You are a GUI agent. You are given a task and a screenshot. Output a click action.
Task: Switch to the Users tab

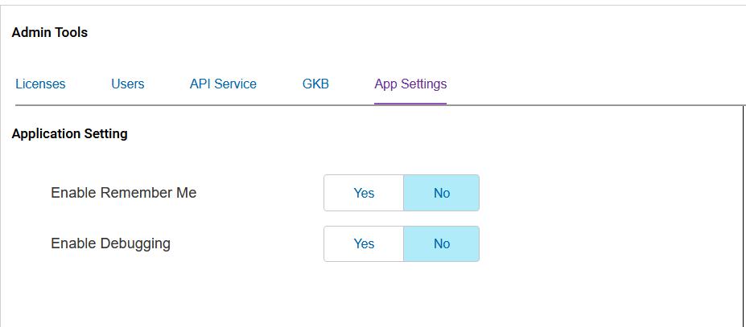(x=127, y=84)
